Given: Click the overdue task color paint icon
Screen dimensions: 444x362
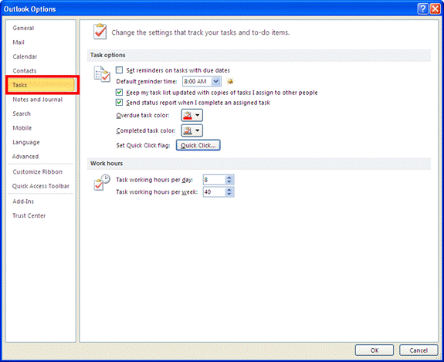Looking at the screenshot, I should pyautogui.click(x=188, y=116).
